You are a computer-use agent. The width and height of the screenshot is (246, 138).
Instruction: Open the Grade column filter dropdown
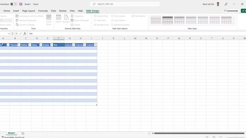52,45
